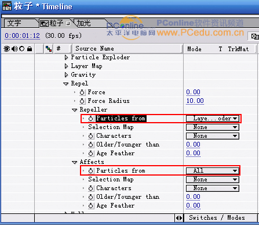Collapse the Repel group

[x=66, y=84]
